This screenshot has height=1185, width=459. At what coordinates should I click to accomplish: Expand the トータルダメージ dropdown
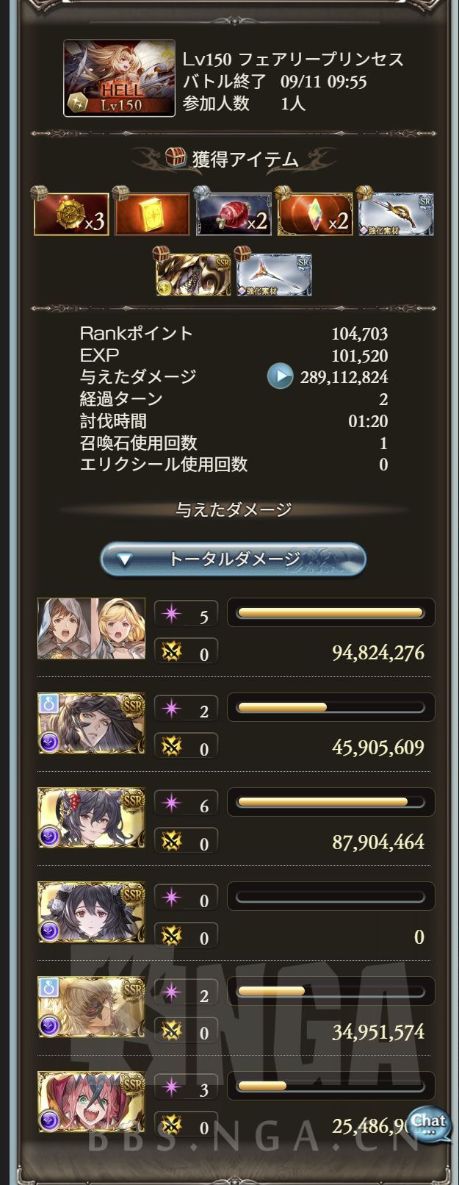[x=233, y=560]
